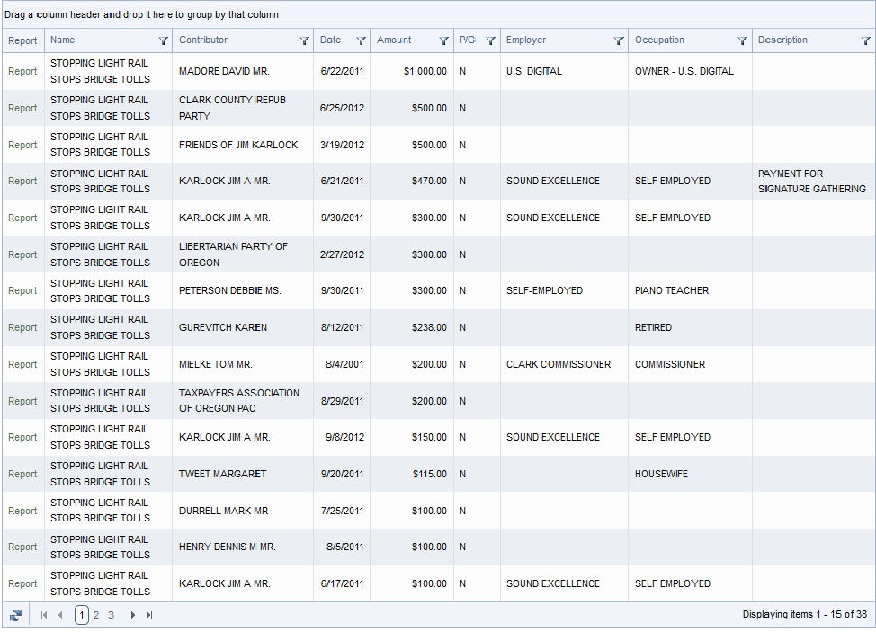Select the $1,000.00 amount cell
The height and width of the screenshot is (632, 876).
click(x=425, y=71)
